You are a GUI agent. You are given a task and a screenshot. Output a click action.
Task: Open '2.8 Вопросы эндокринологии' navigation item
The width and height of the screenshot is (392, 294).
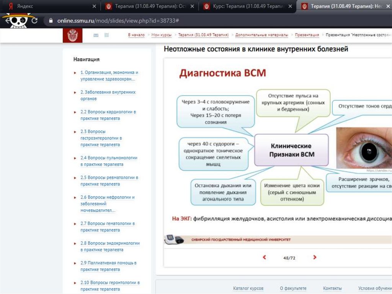point(110,246)
